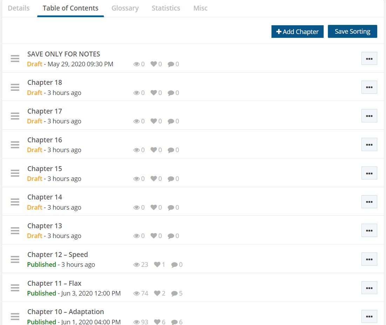Screen dimensions: 386x325
Task: Click heart icon on Chapter 11 – Flax
Action: click(x=157, y=293)
